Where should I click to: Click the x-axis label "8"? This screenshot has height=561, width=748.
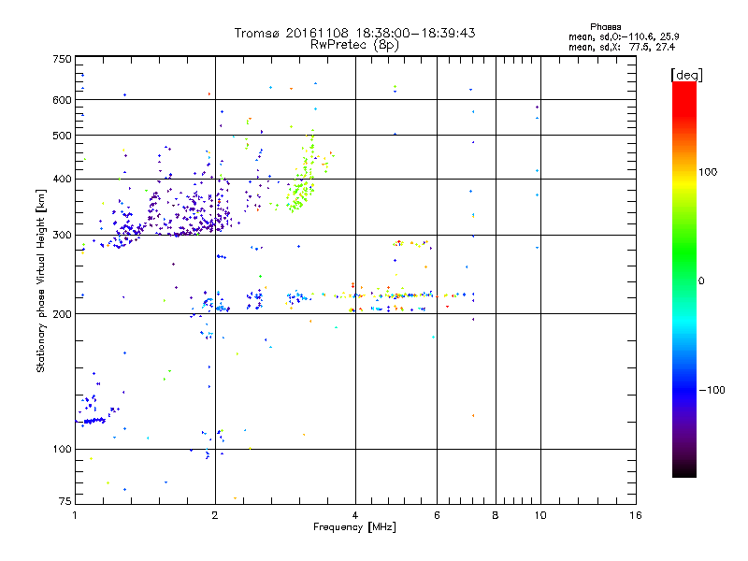pos(496,515)
